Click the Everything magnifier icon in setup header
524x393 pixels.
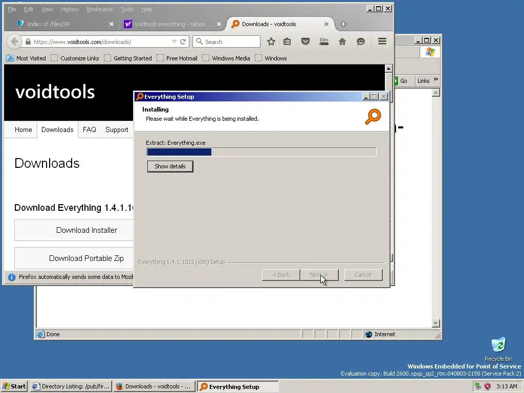[373, 116]
